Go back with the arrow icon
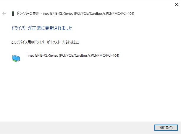The height and width of the screenshot is (134, 181). tap(4, 13)
